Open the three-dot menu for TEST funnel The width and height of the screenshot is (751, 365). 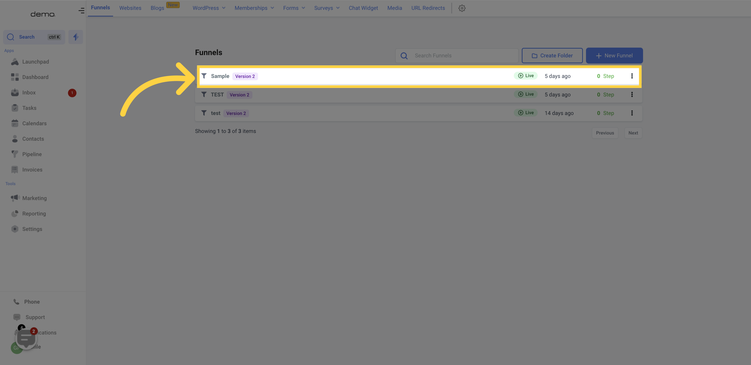click(x=632, y=94)
